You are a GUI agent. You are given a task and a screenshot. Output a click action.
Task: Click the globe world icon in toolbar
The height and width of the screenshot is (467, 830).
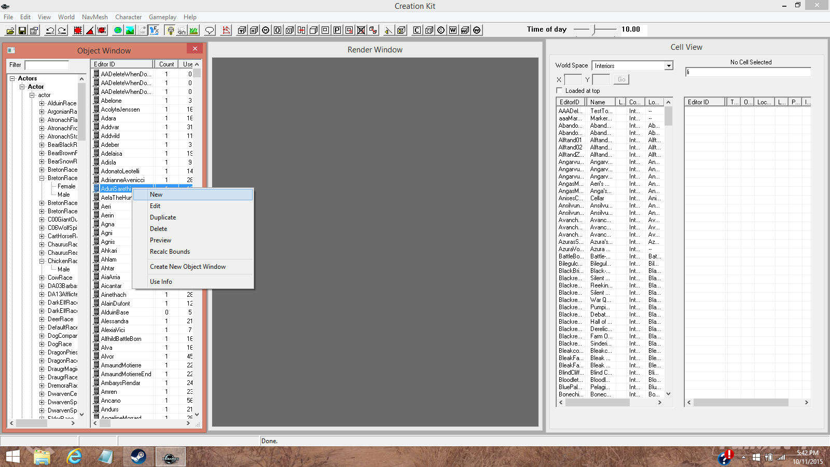118,30
